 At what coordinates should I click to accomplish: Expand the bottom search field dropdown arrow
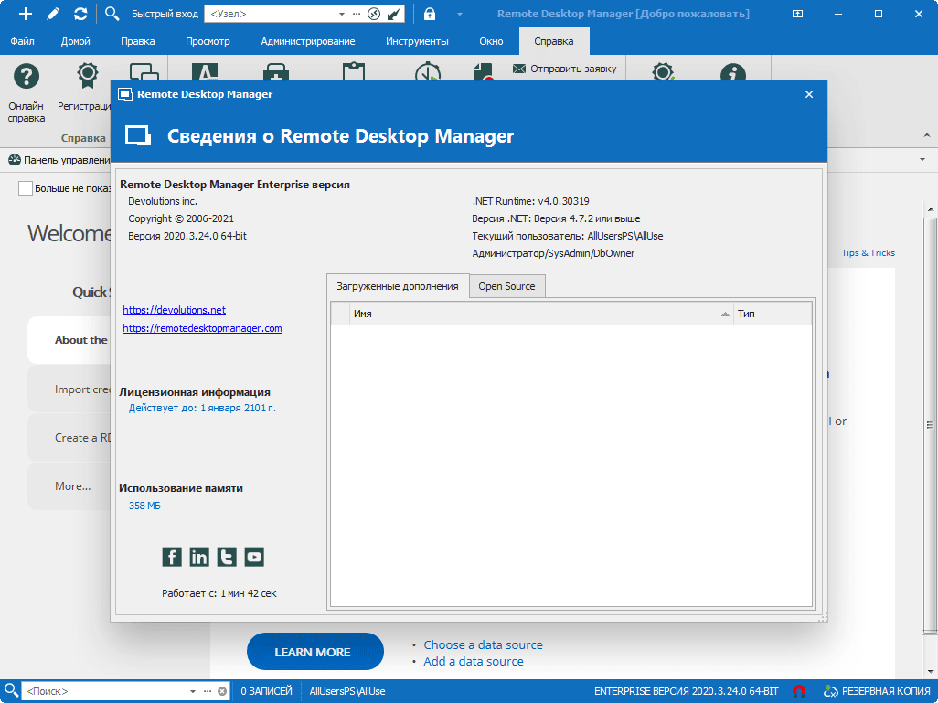[193, 691]
